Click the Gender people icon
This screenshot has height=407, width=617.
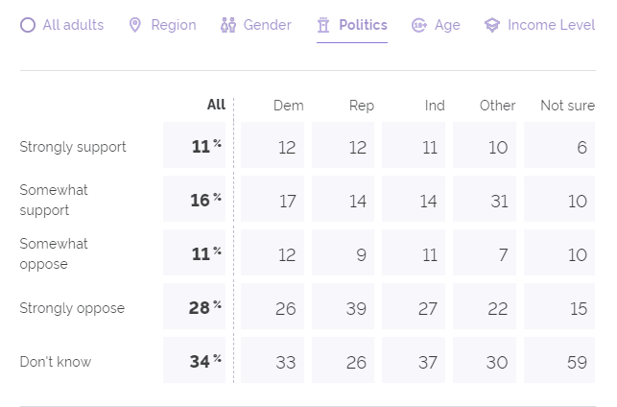tap(228, 25)
